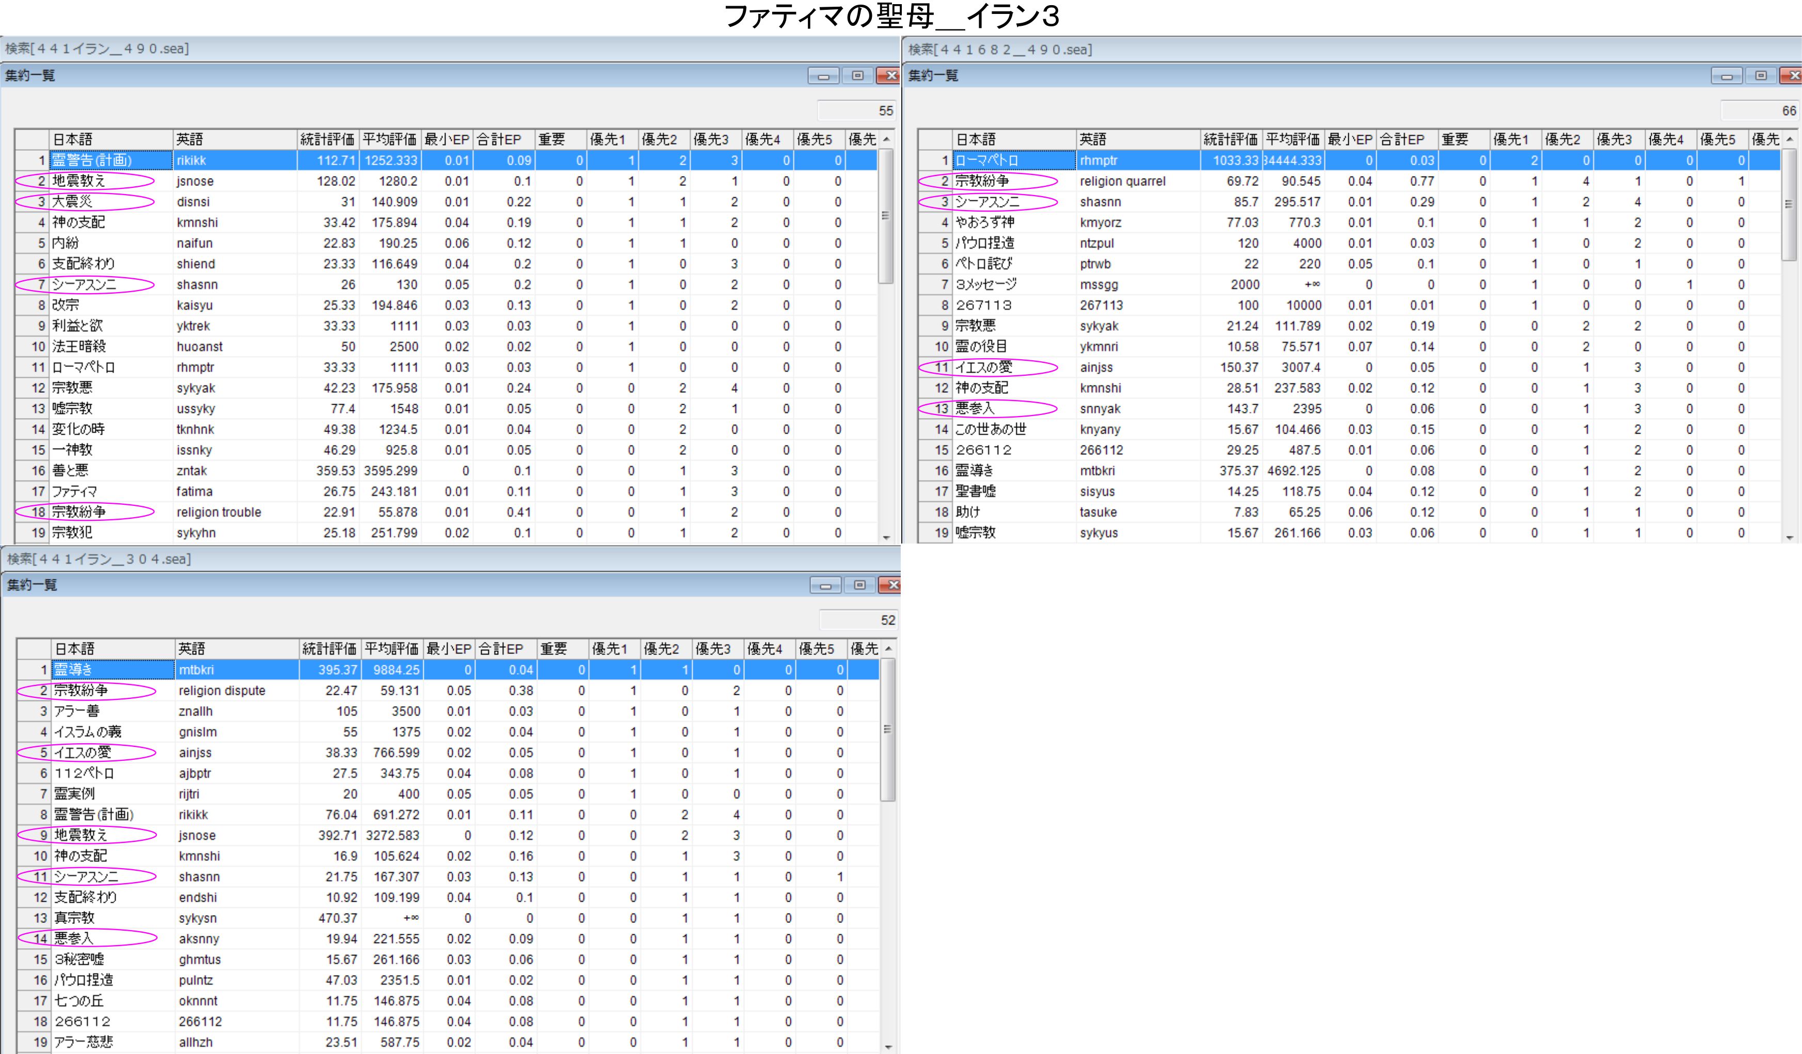Maximize the bottom 集約一覧 window
The image size is (1802, 1054).
point(859,586)
